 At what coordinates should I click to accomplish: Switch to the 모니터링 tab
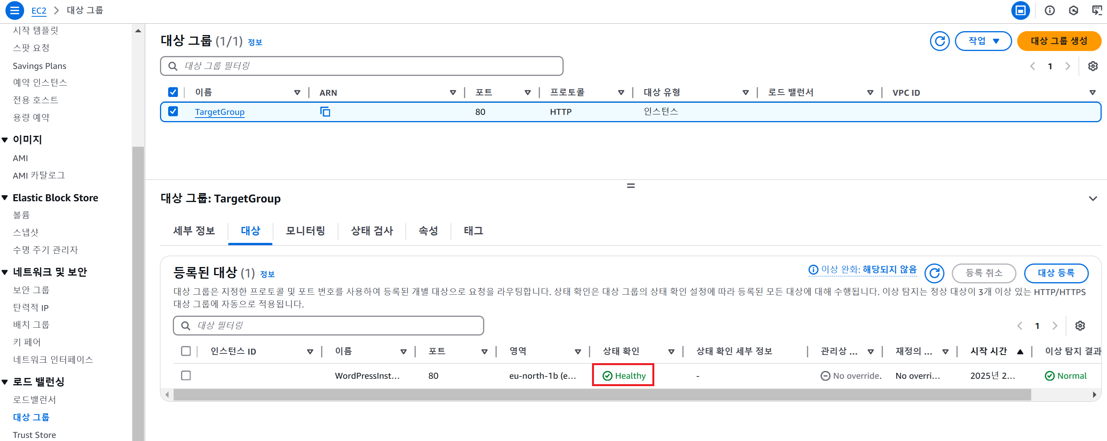pos(305,231)
